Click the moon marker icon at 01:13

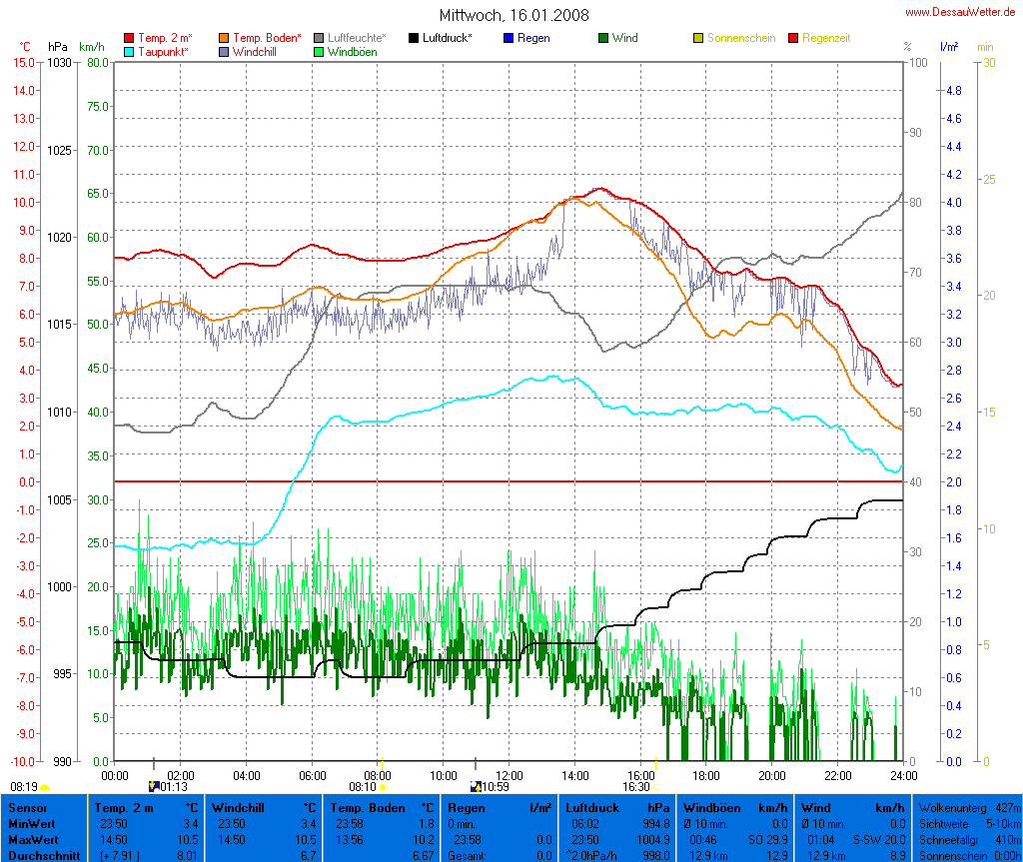[x=153, y=786]
